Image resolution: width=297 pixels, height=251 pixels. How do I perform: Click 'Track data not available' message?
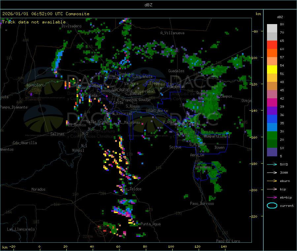[34, 22]
